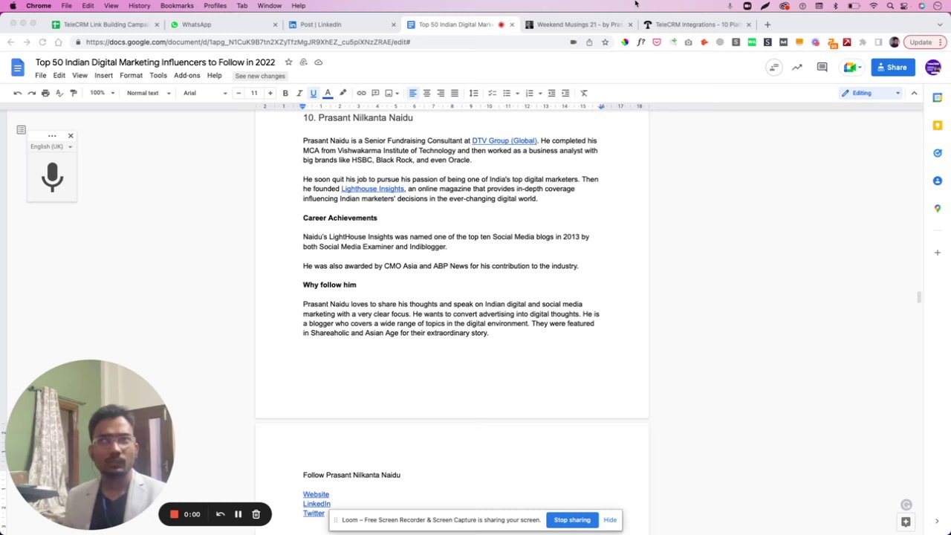Image resolution: width=951 pixels, height=535 pixels.
Task: Print the document using the printer icon
Action: (x=45, y=93)
